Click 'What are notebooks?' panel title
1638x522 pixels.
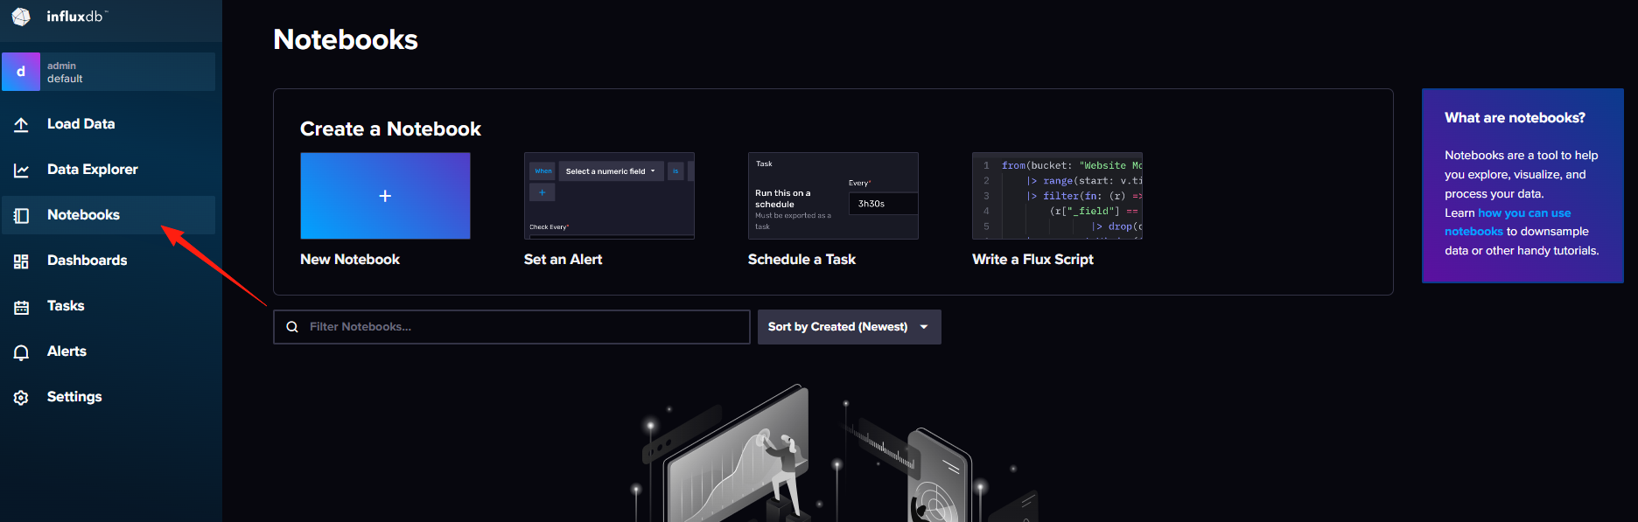(x=1515, y=118)
